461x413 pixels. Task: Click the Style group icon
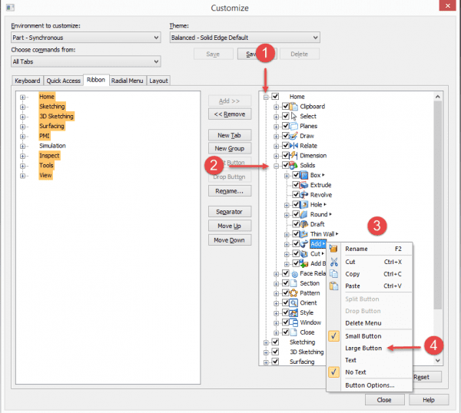tap(294, 312)
